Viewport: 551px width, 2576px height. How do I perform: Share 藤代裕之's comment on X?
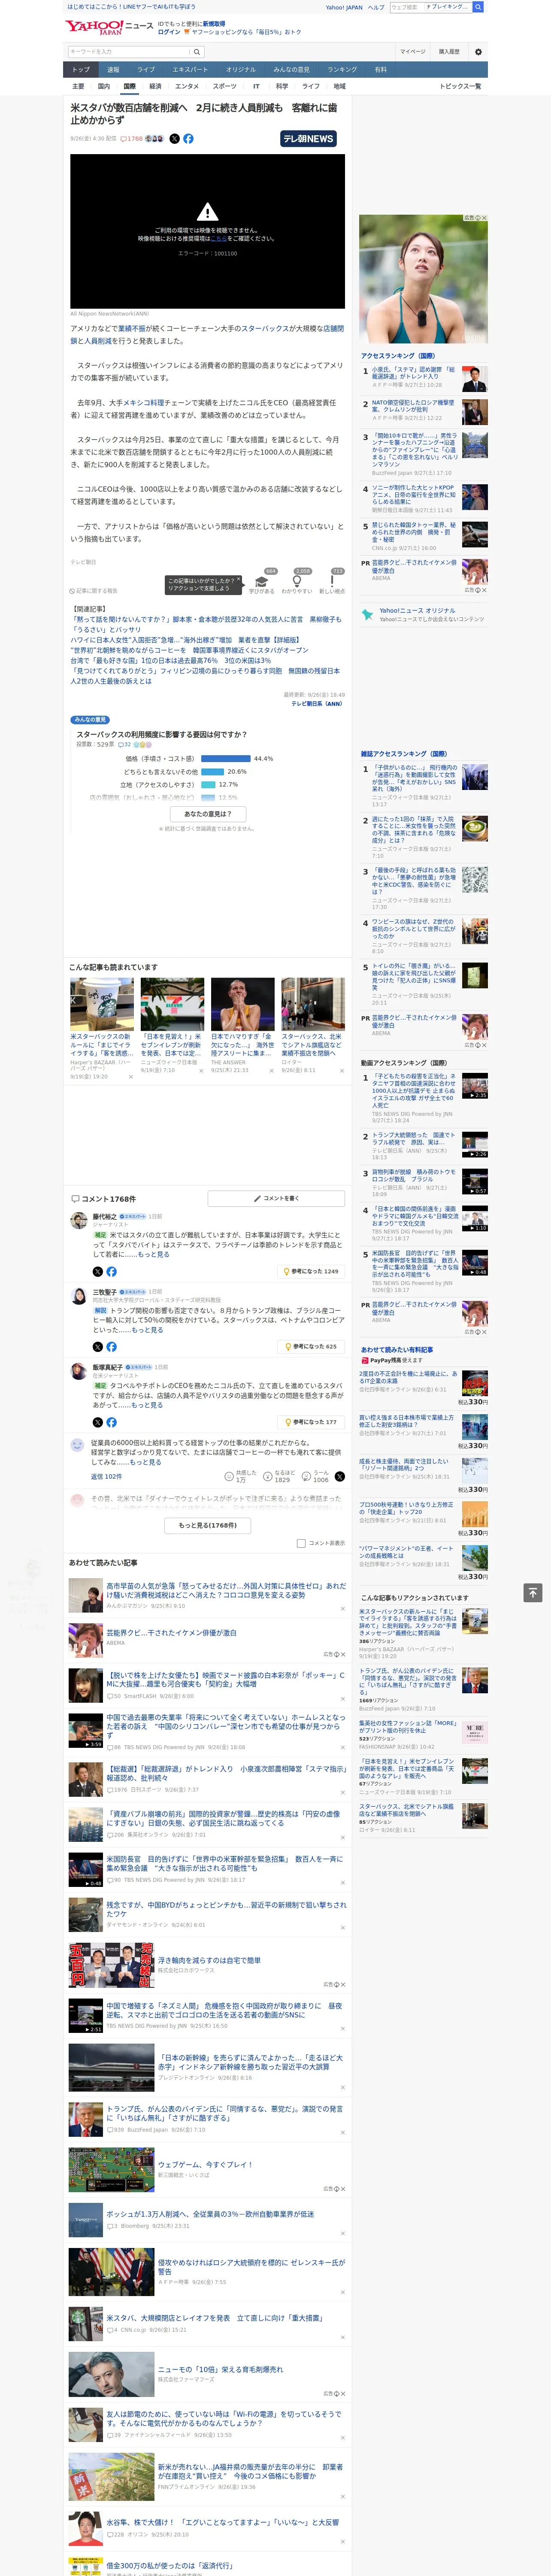pyautogui.click(x=98, y=1272)
